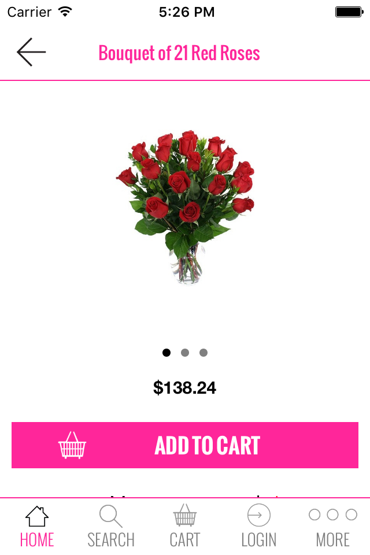Open the Cart basket tab icon
Viewport: 370px width, 555px height.
185,515
